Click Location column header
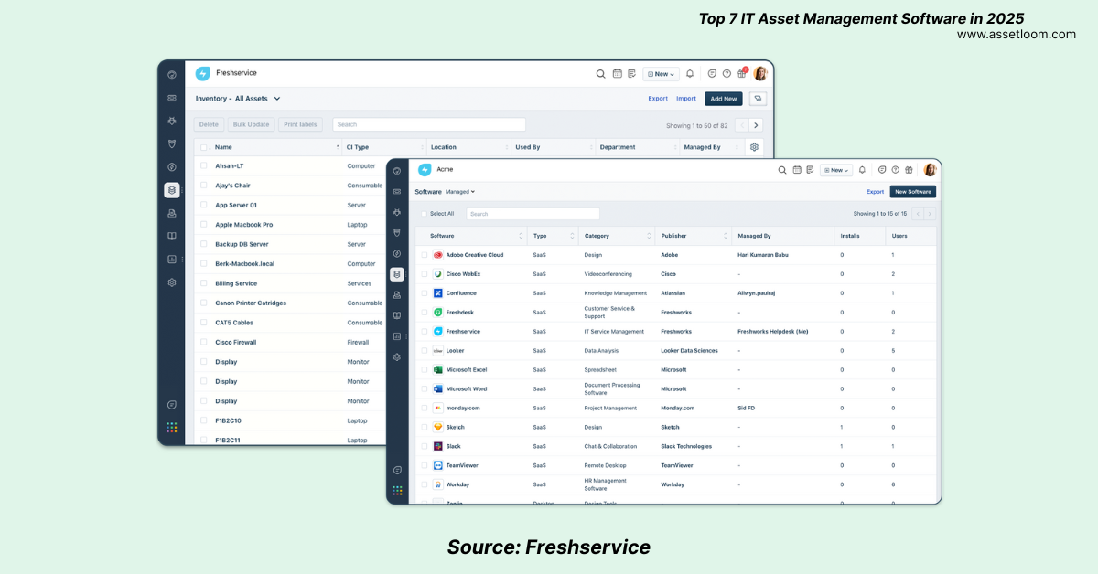Image resolution: width=1098 pixels, height=574 pixels. pyautogui.click(x=444, y=147)
